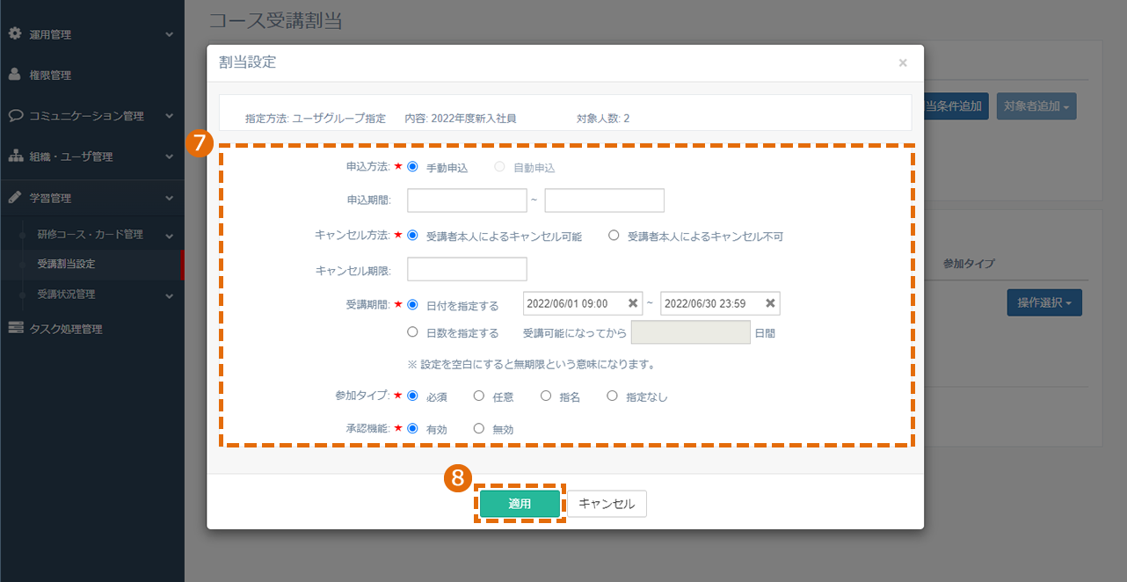1127x582 pixels.
Task: Click the キャンセル button
Action: (607, 504)
